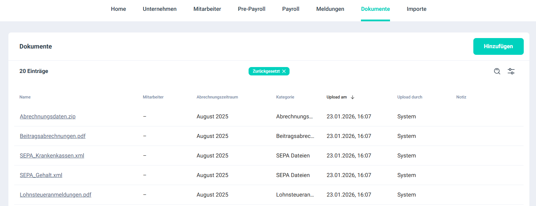The image size is (536, 206).
Task: Sort by the Name column header
Action: pyautogui.click(x=25, y=97)
